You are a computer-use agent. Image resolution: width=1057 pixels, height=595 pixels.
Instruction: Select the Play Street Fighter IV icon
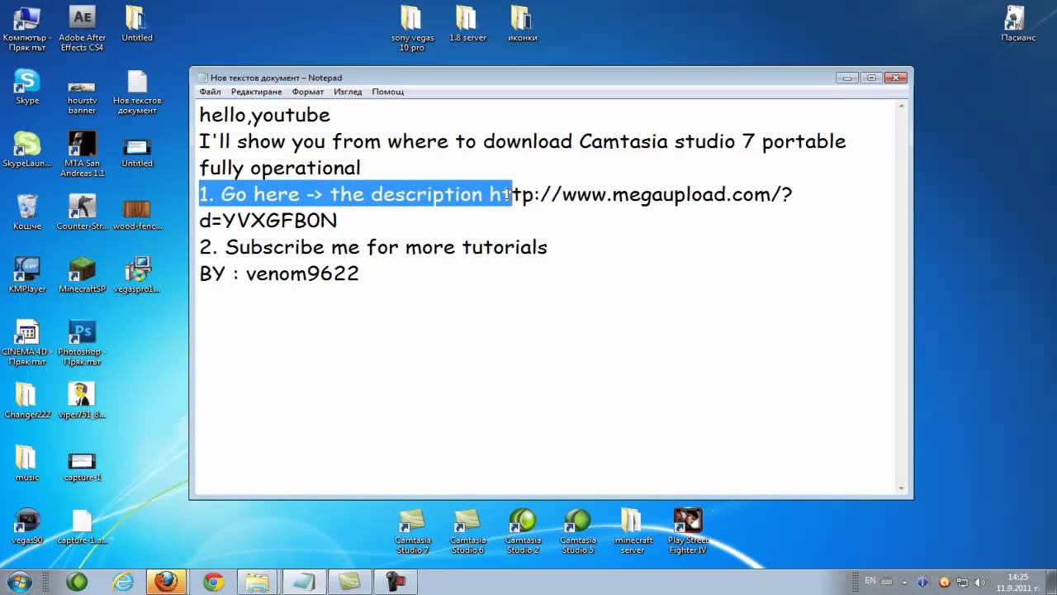(x=687, y=531)
